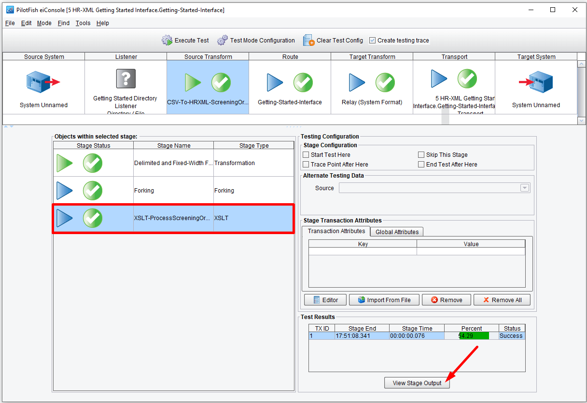The image size is (587, 403).
Task: Run Execute Test from the toolbar
Action: point(185,41)
